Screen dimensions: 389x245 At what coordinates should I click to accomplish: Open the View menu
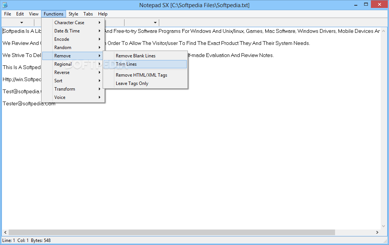pyautogui.click(x=34, y=14)
